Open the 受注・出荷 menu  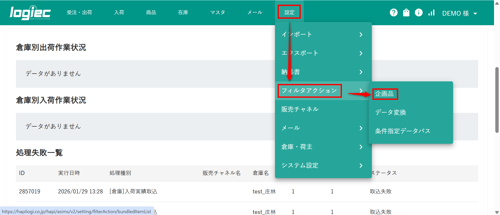79,12
